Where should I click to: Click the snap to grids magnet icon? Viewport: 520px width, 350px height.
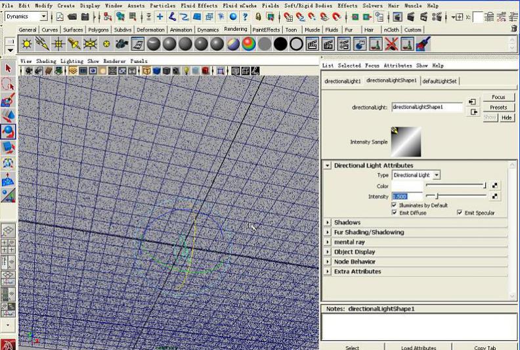tap(288, 16)
